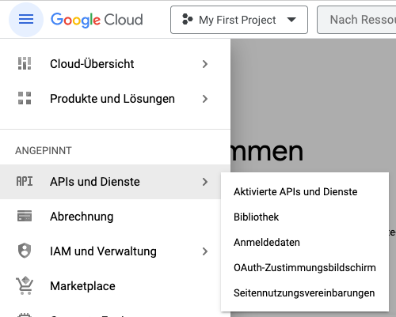The image size is (396, 317).
Task: Click the API icon beside APIs und Dienste
Action: click(25, 182)
